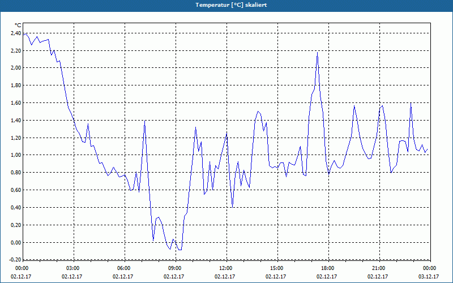Click the °C unit label above the y-axis

coord(18,25)
